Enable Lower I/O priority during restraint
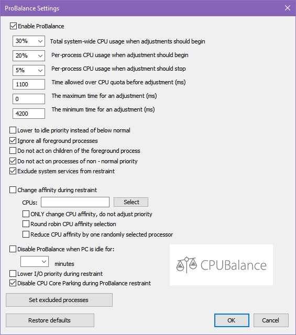The height and width of the screenshot is (335, 296). point(13,273)
